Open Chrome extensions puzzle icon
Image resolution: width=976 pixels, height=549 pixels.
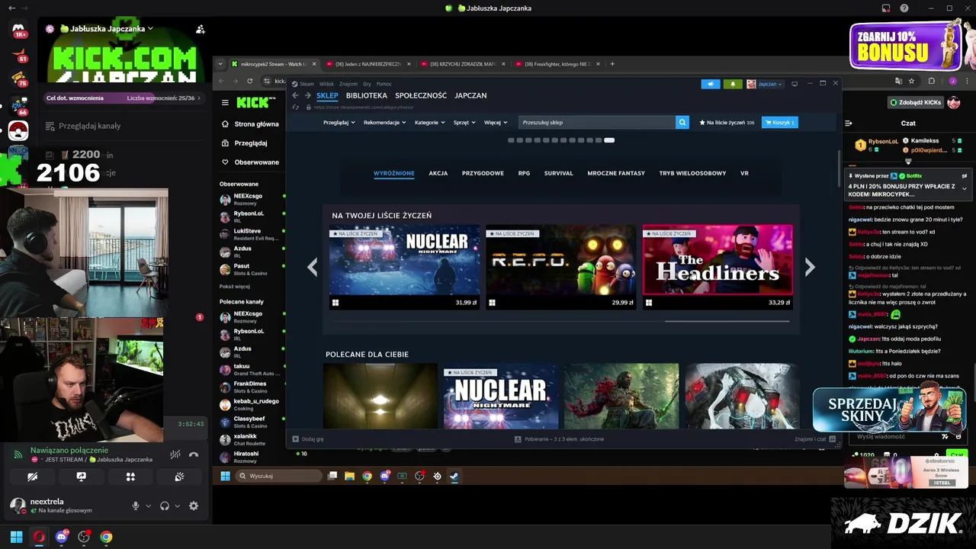point(931,81)
